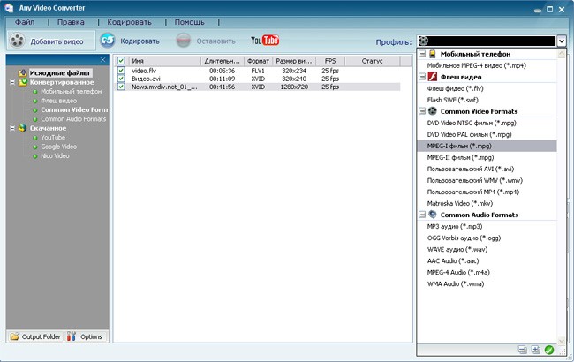Toggle the select-all checkbox in list header

pyautogui.click(x=121, y=60)
